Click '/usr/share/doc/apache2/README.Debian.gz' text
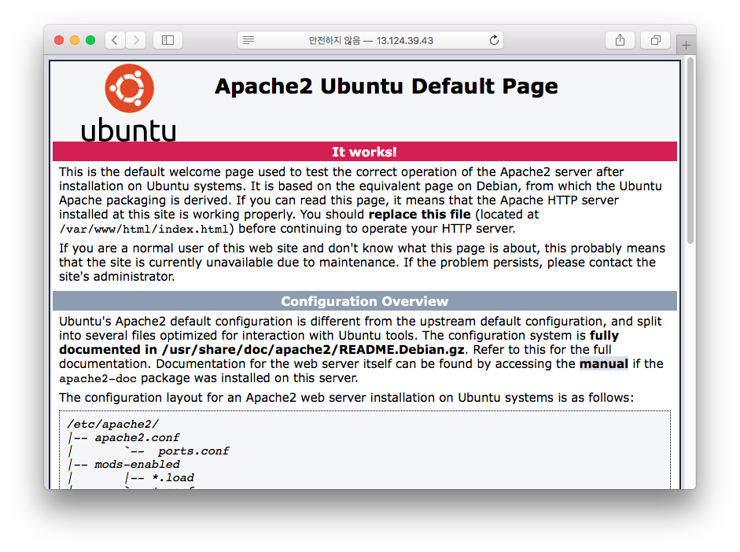The image size is (740, 552). [313, 350]
